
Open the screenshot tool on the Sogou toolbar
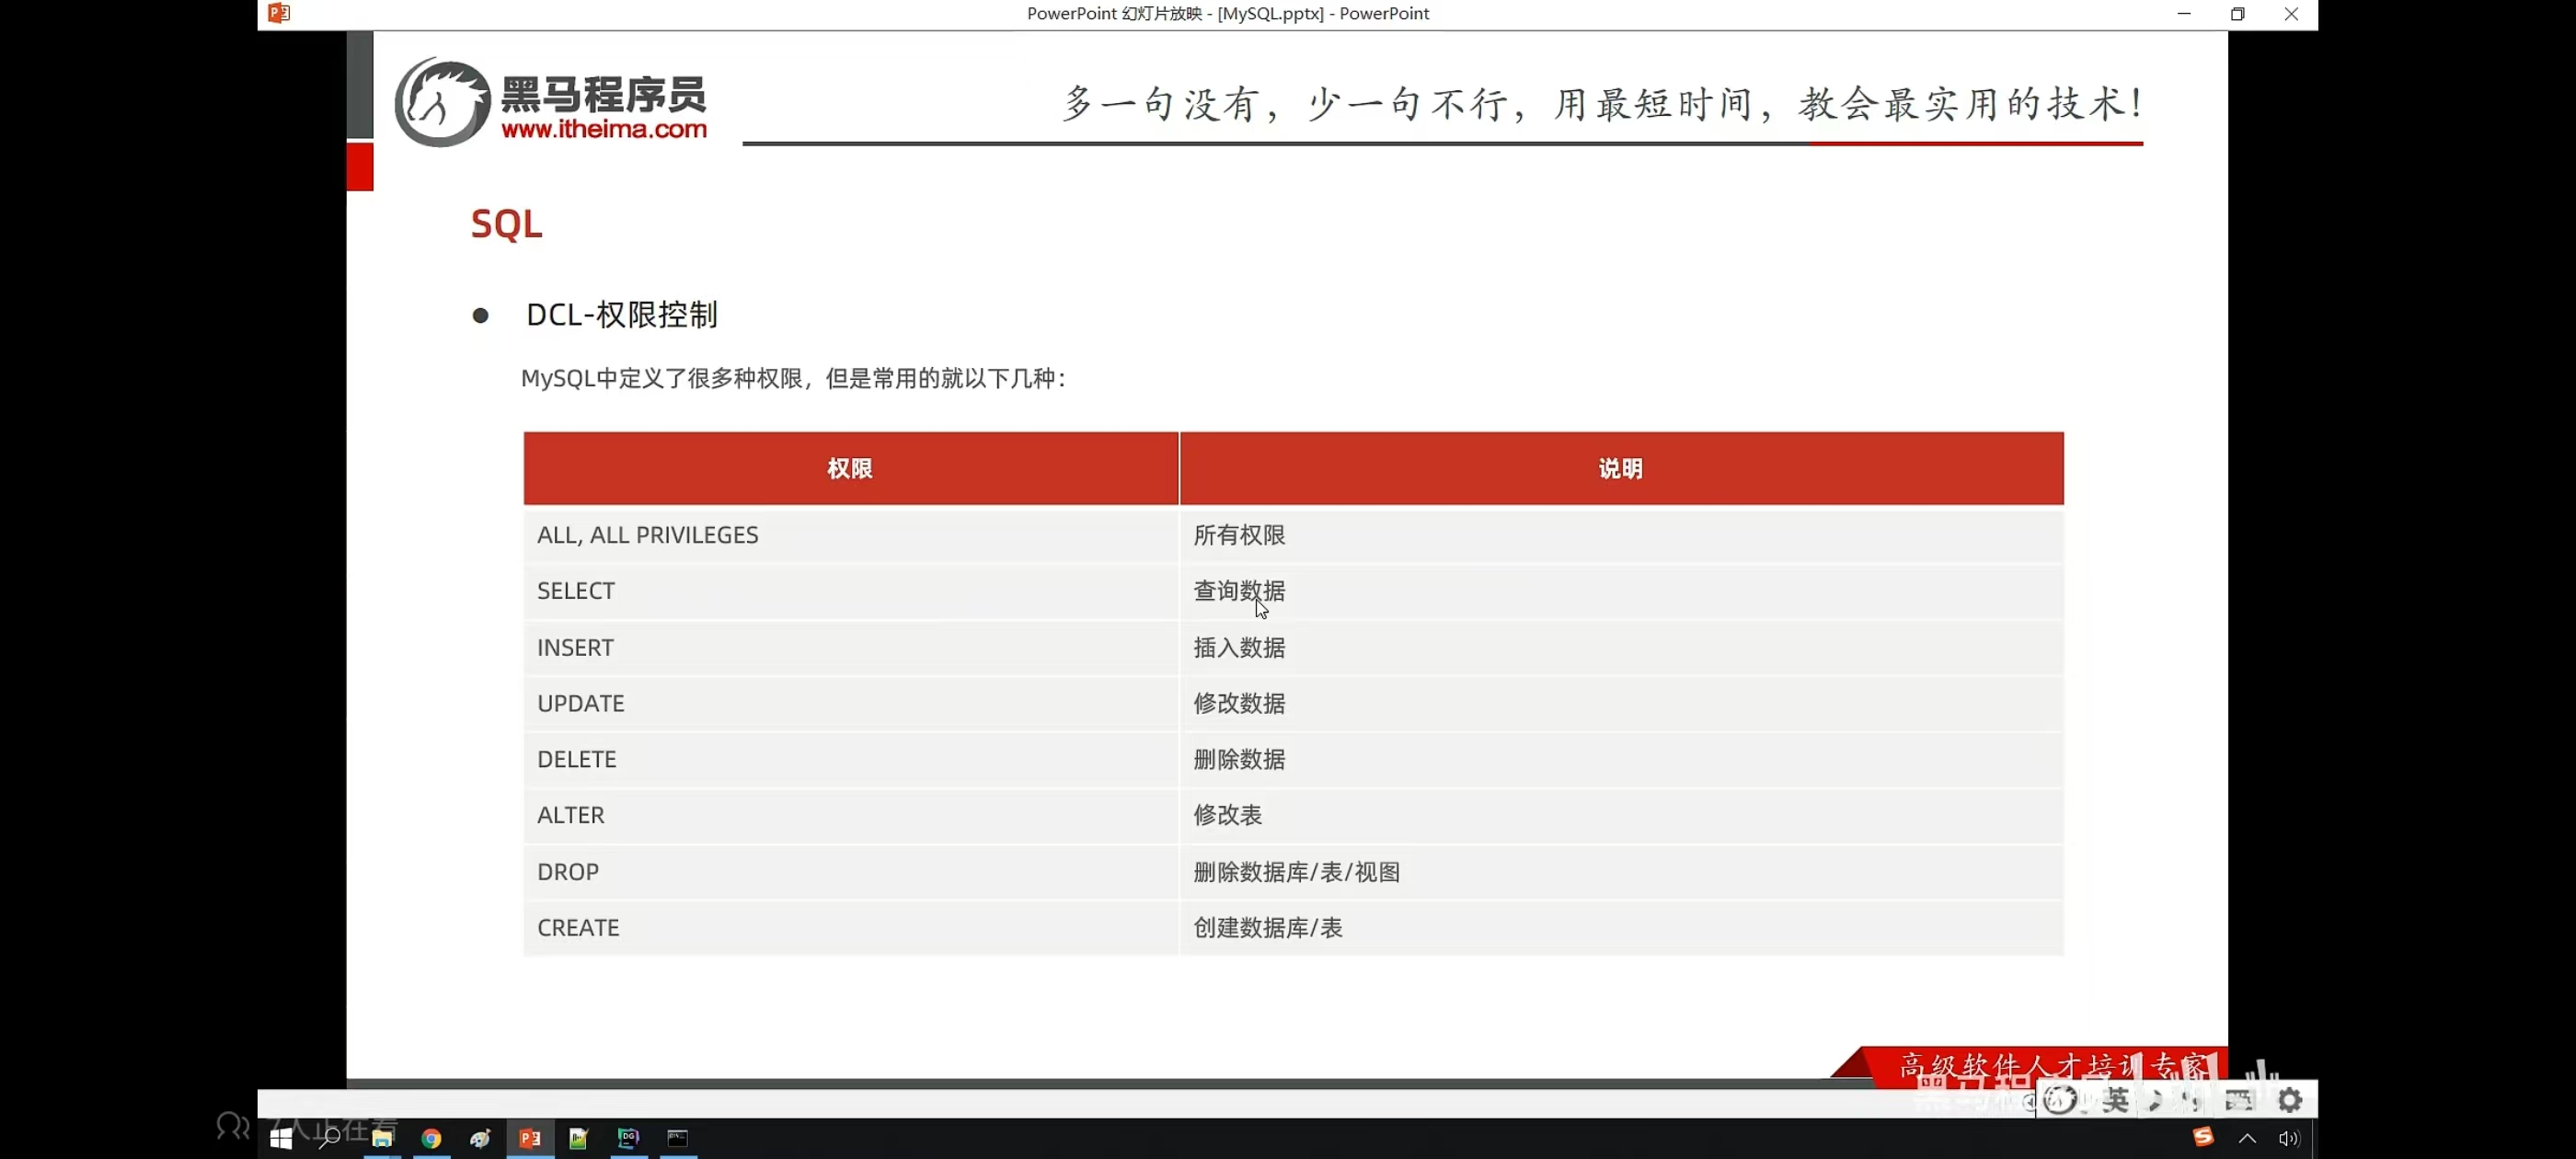click(2241, 1100)
